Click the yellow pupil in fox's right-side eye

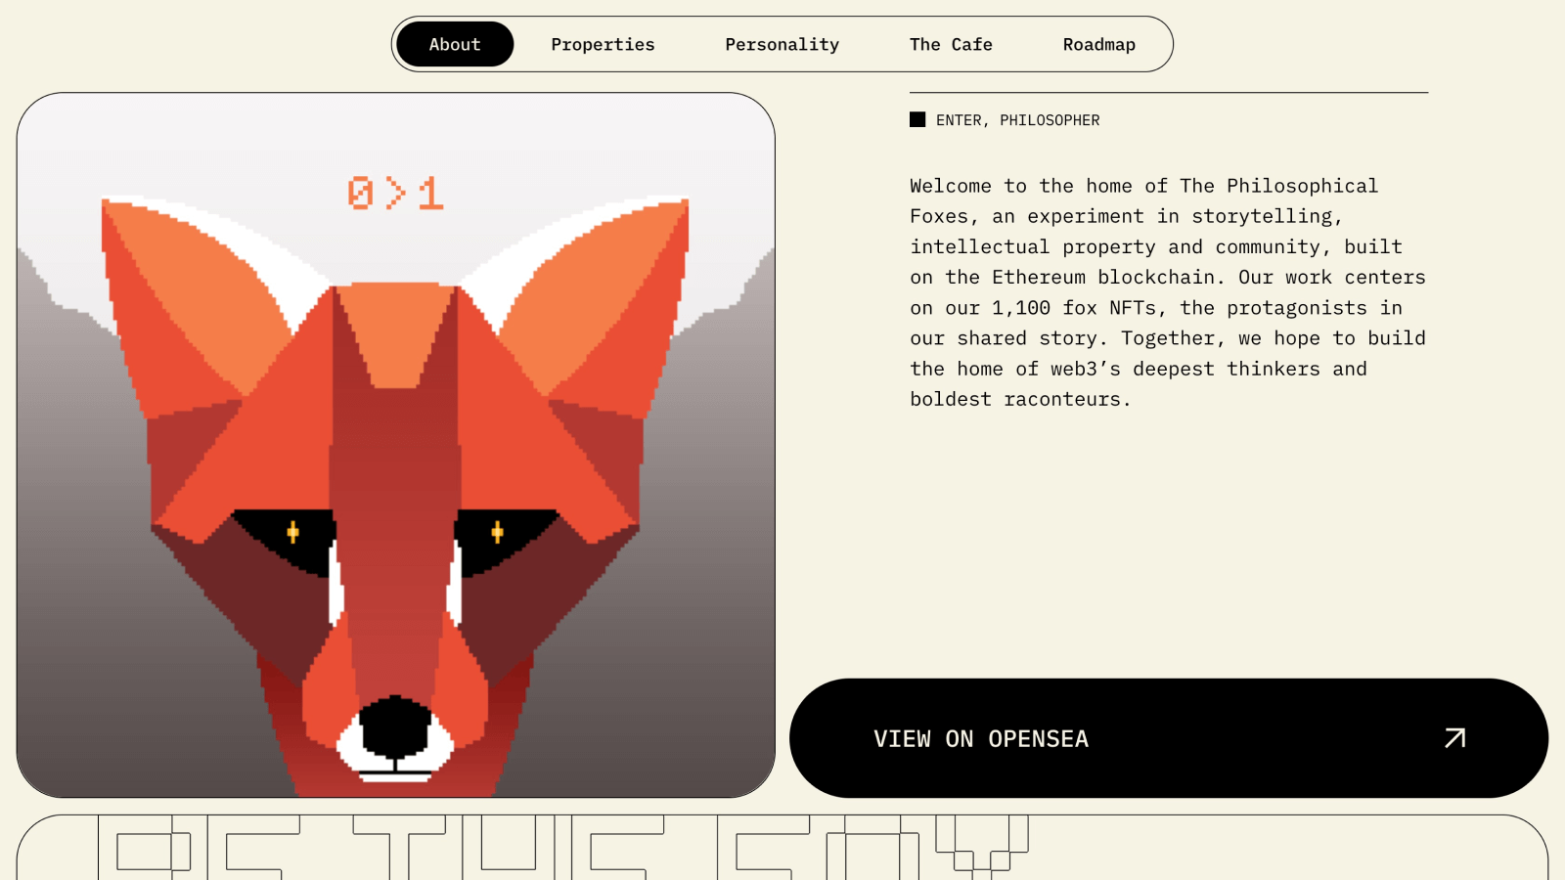(x=497, y=532)
